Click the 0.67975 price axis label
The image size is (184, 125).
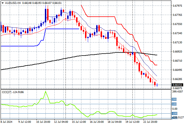(177, 6)
